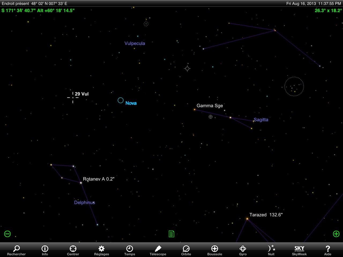Image resolution: width=343 pixels, height=257 pixels.
Task: Activate the Boussole compass
Action: (x=215, y=250)
